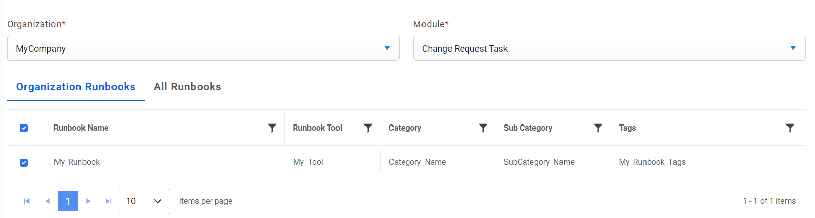Go to the previous page
Screen dimensions: 815x218
47,201
